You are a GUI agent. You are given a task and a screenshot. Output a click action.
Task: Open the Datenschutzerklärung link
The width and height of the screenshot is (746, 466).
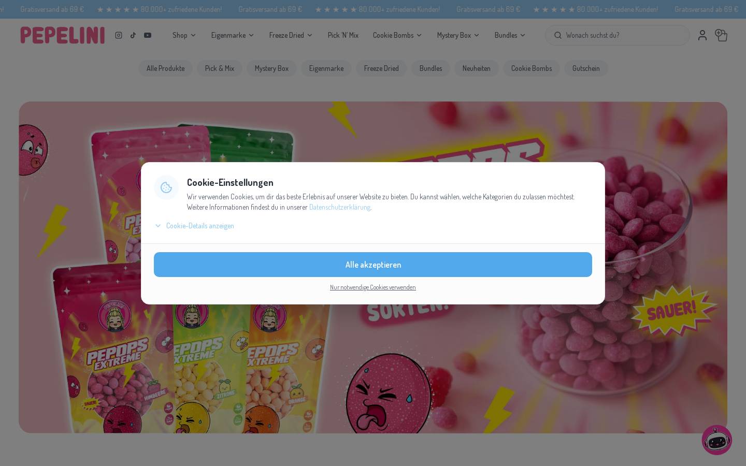(340, 207)
